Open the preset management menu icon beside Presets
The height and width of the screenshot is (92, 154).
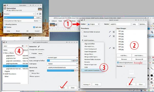(x=40, y=14)
